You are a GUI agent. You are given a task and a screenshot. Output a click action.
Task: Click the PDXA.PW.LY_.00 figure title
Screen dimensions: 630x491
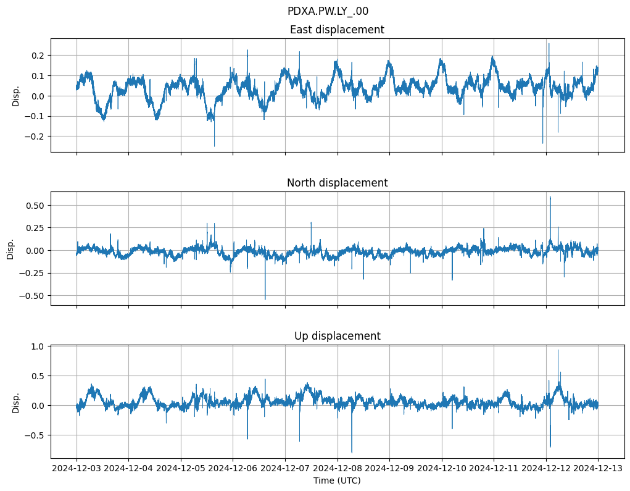(x=328, y=11)
